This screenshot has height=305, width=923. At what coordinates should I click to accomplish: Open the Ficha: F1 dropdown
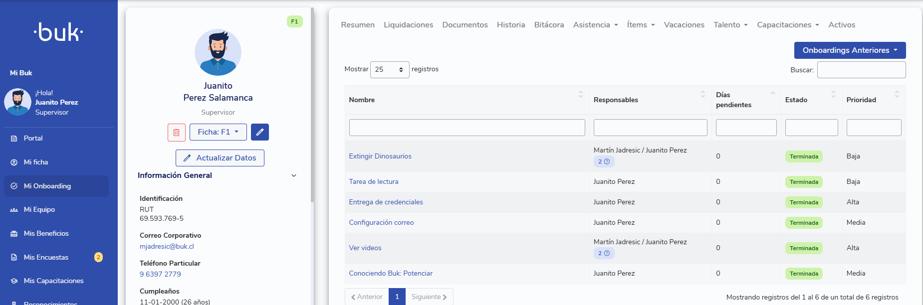218,132
